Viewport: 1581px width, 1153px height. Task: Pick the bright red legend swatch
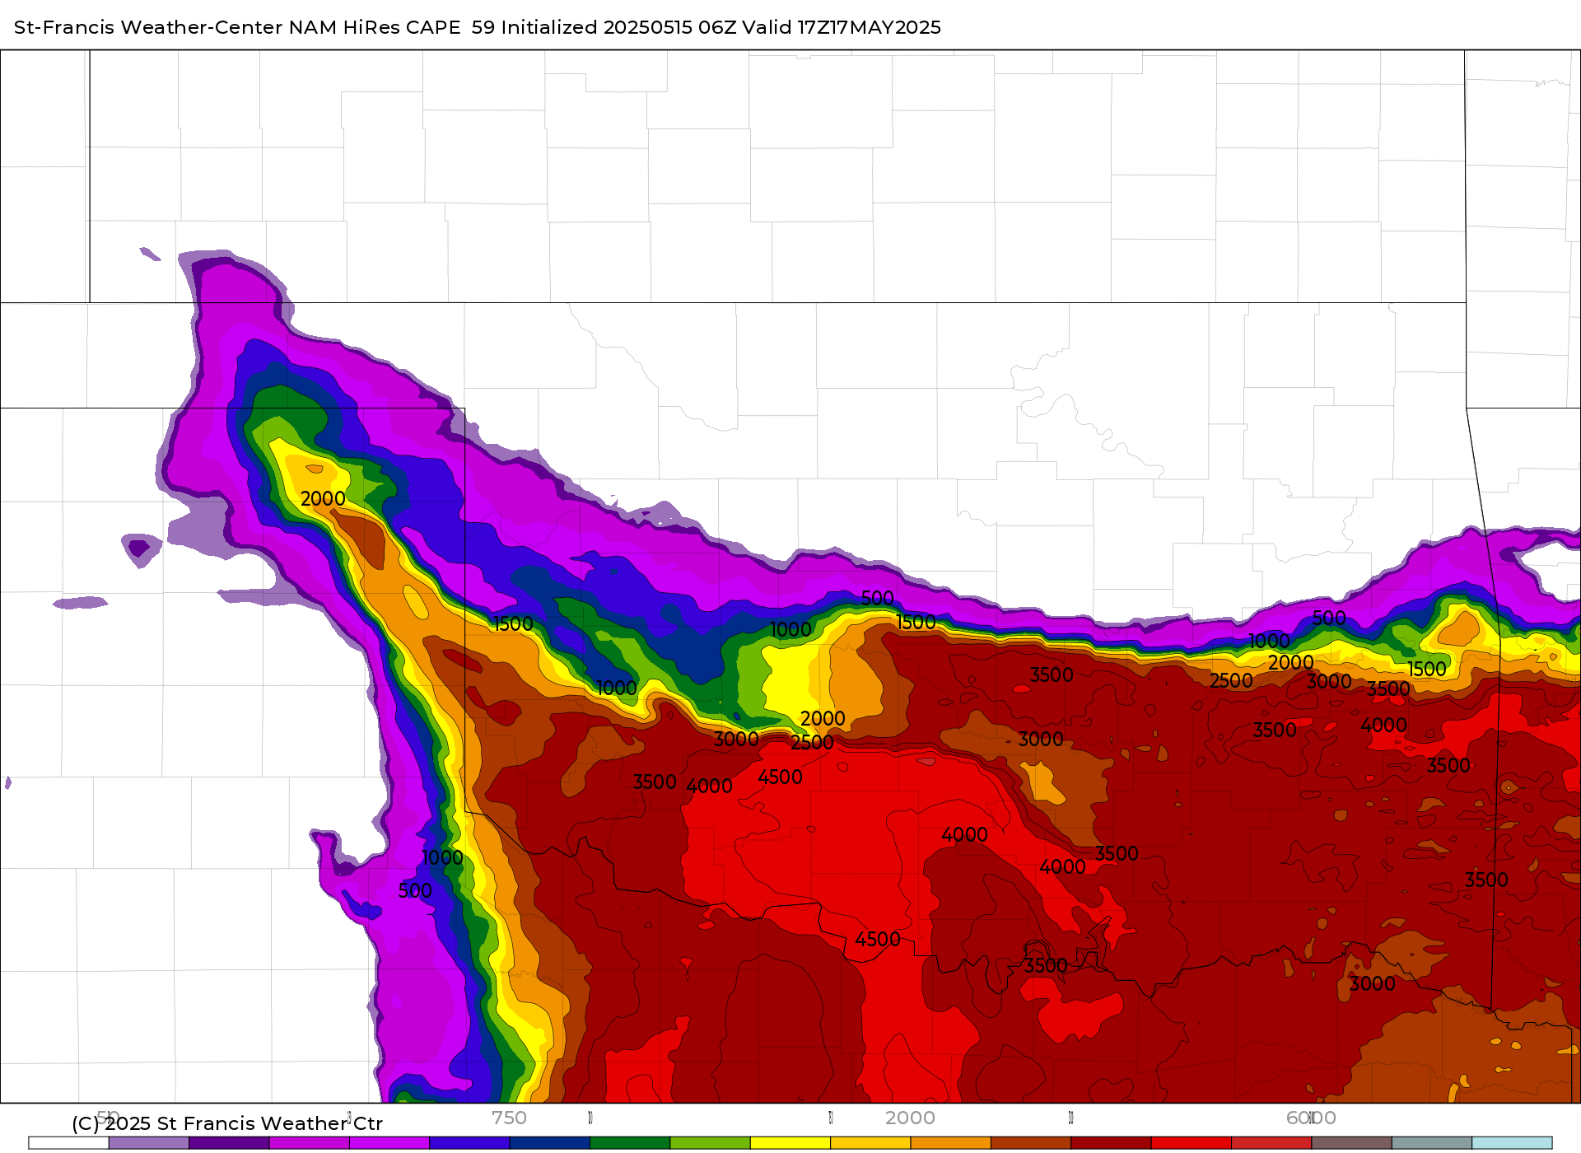(1192, 1143)
